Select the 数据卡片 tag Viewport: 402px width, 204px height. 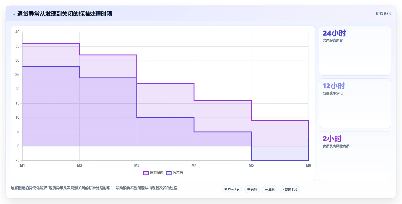[x=290, y=189]
